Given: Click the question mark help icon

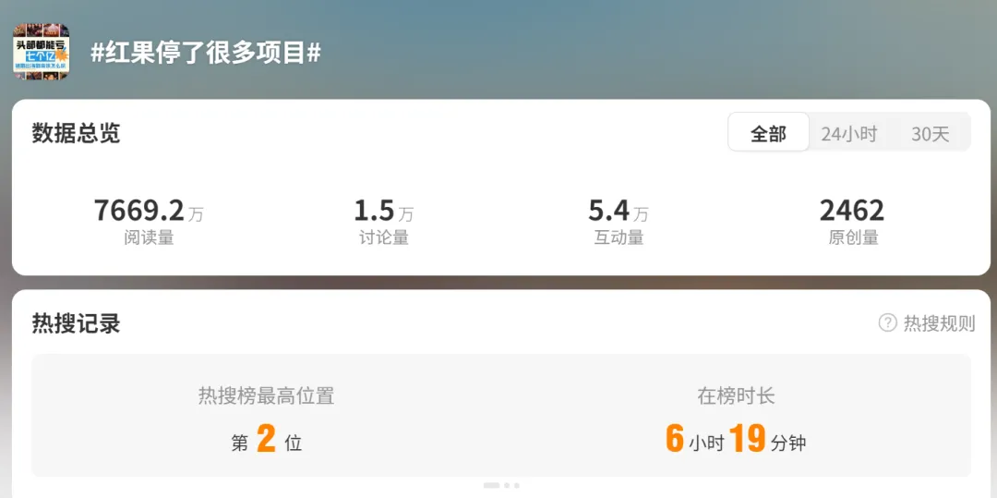Looking at the screenshot, I should point(888,322).
